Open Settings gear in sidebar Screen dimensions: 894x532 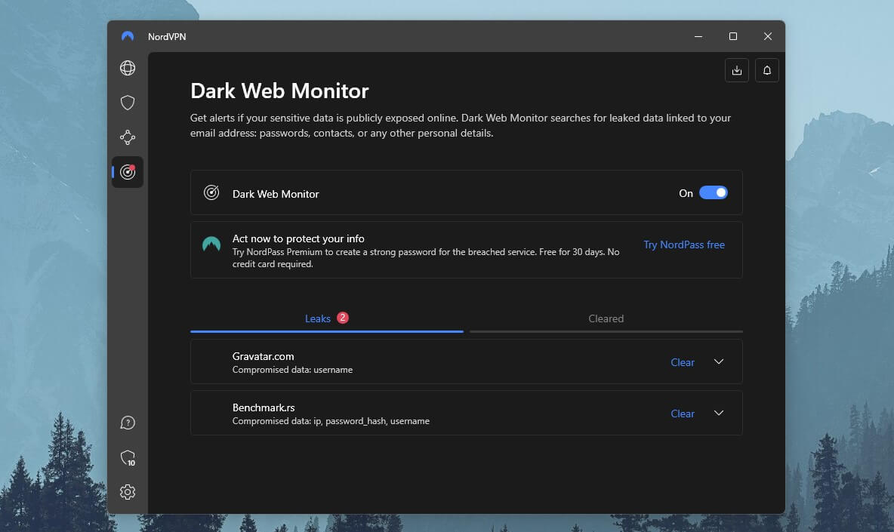[127, 492]
